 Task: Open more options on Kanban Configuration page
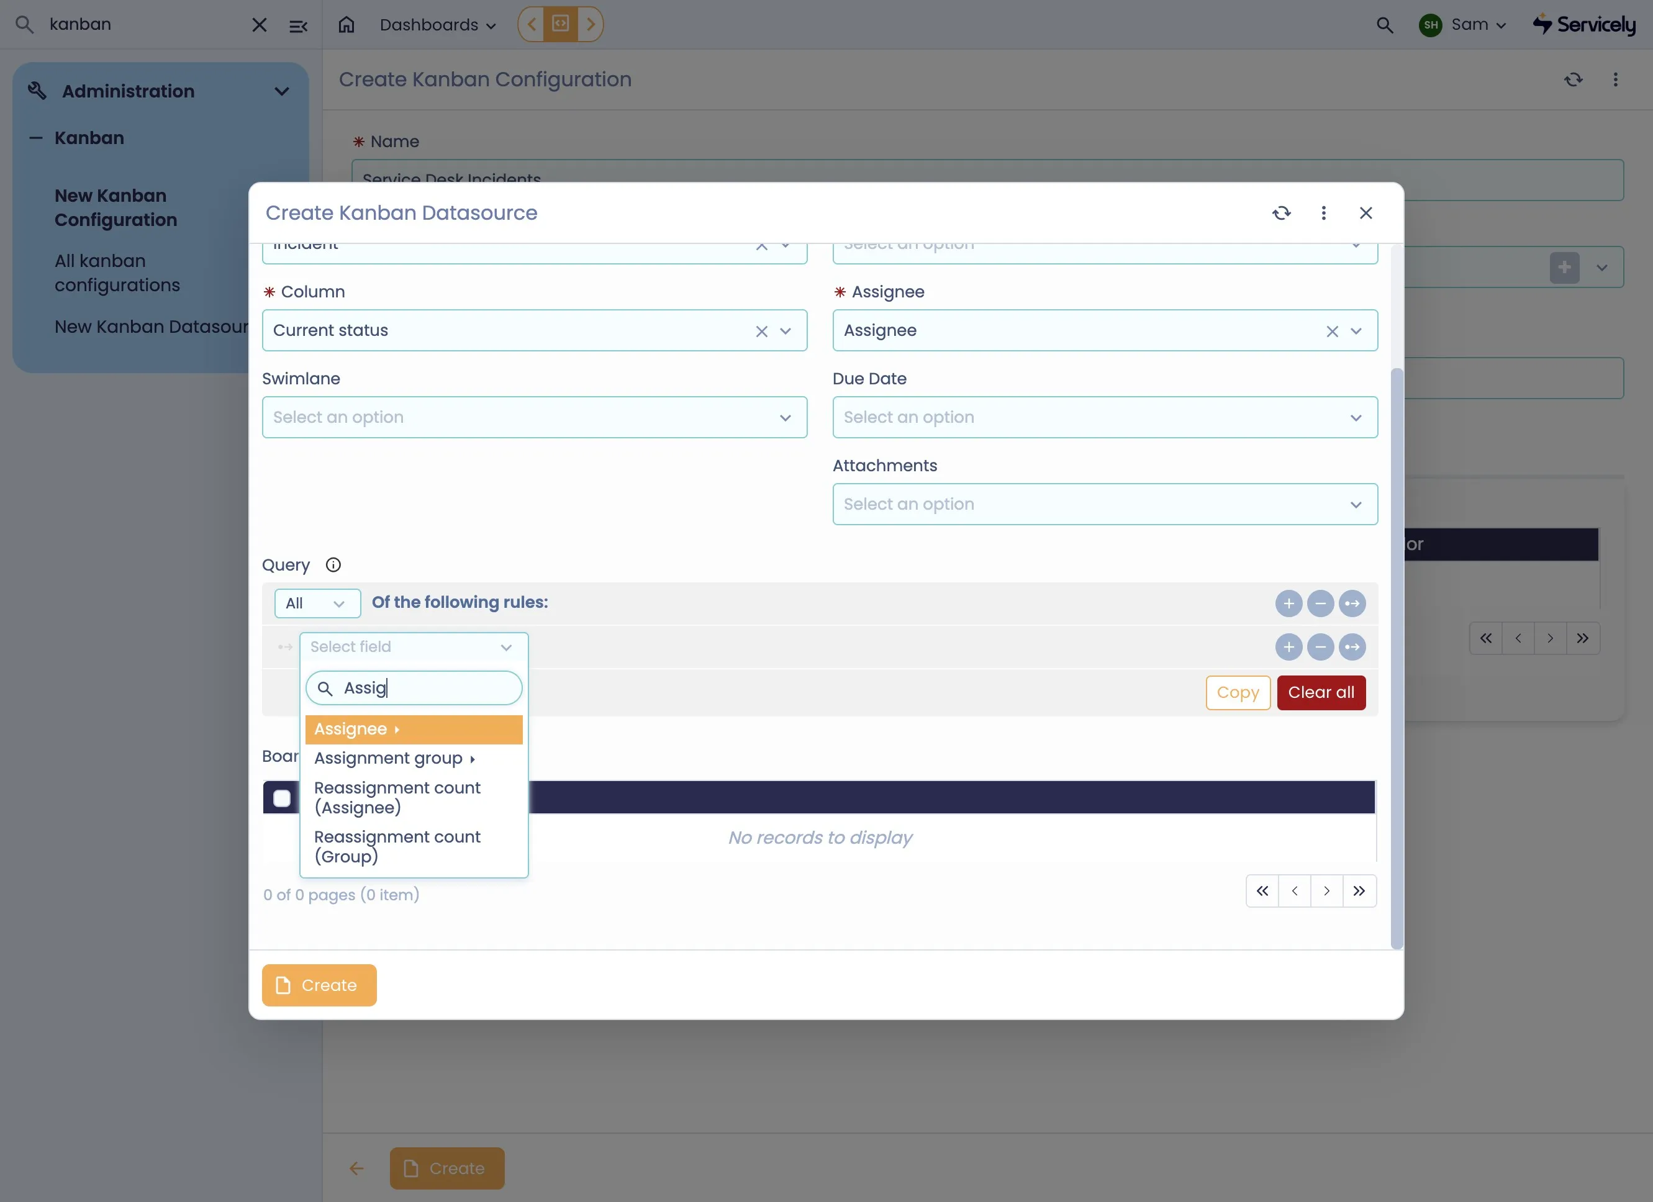tap(1616, 79)
